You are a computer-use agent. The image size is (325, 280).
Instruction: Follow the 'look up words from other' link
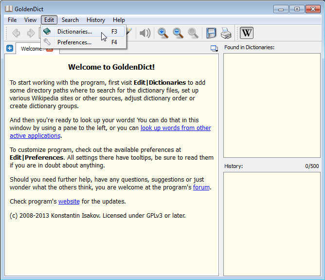[x=176, y=128]
